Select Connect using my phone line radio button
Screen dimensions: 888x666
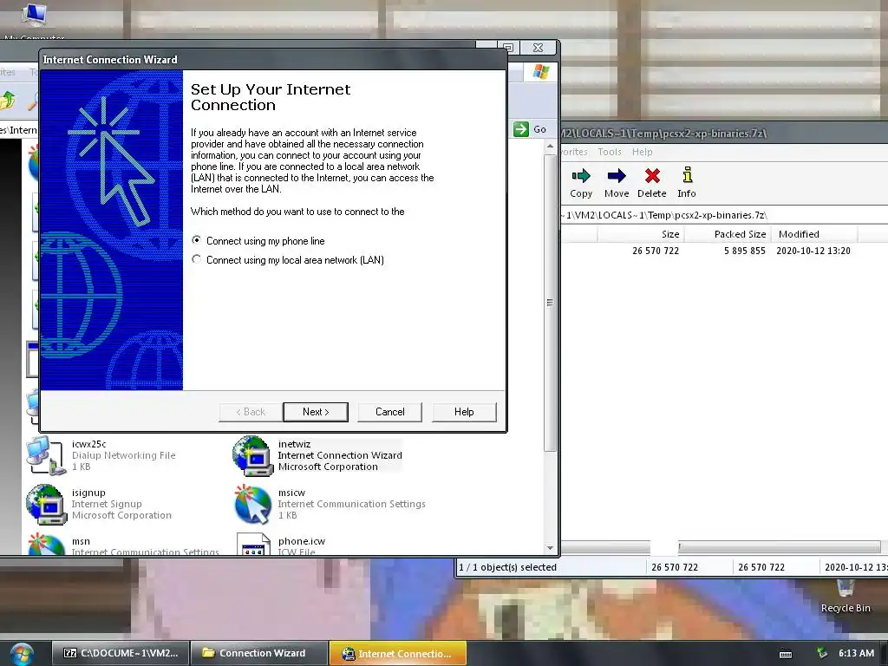(x=197, y=240)
